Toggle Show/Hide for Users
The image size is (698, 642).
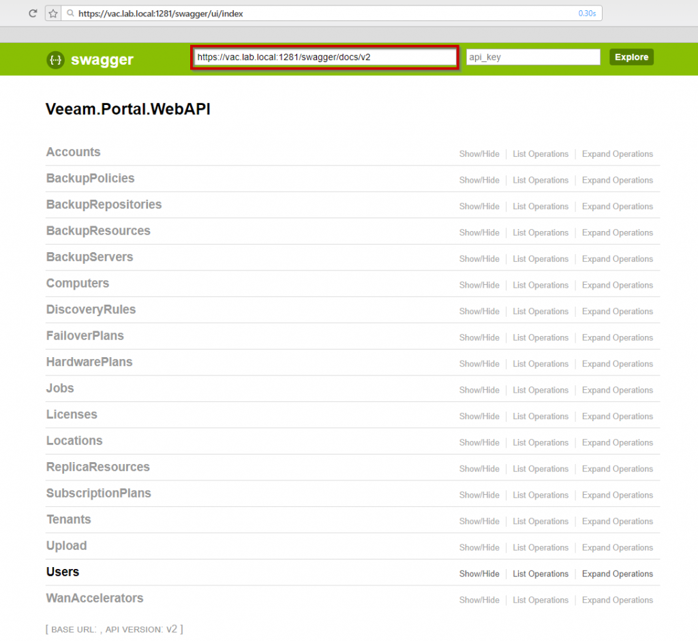coord(479,574)
